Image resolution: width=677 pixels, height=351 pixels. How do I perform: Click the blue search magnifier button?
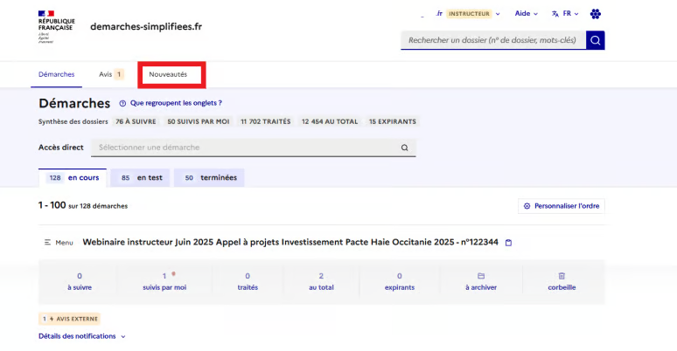596,40
